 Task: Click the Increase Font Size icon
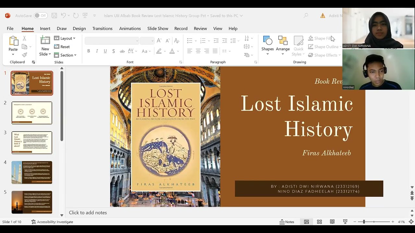159,40
